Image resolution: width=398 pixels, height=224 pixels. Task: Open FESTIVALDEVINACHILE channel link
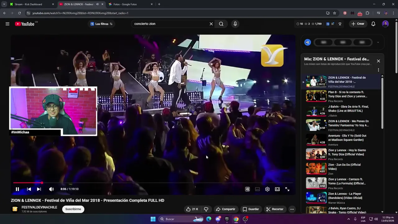click(x=39, y=207)
